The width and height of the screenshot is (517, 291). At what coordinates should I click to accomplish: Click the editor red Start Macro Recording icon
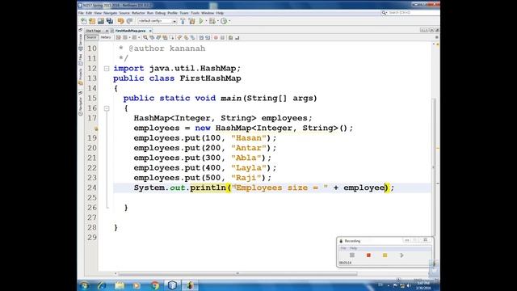(x=216, y=38)
